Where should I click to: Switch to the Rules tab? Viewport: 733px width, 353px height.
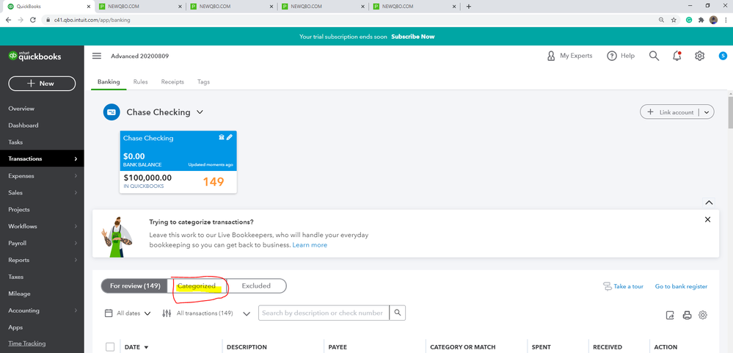[x=140, y=81]
